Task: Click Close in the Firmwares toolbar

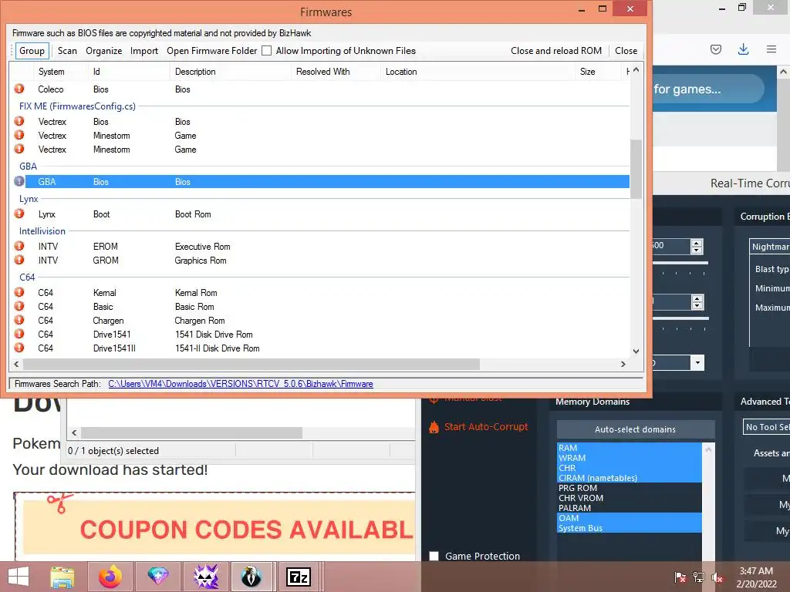Action: click(x=626, y=50)
